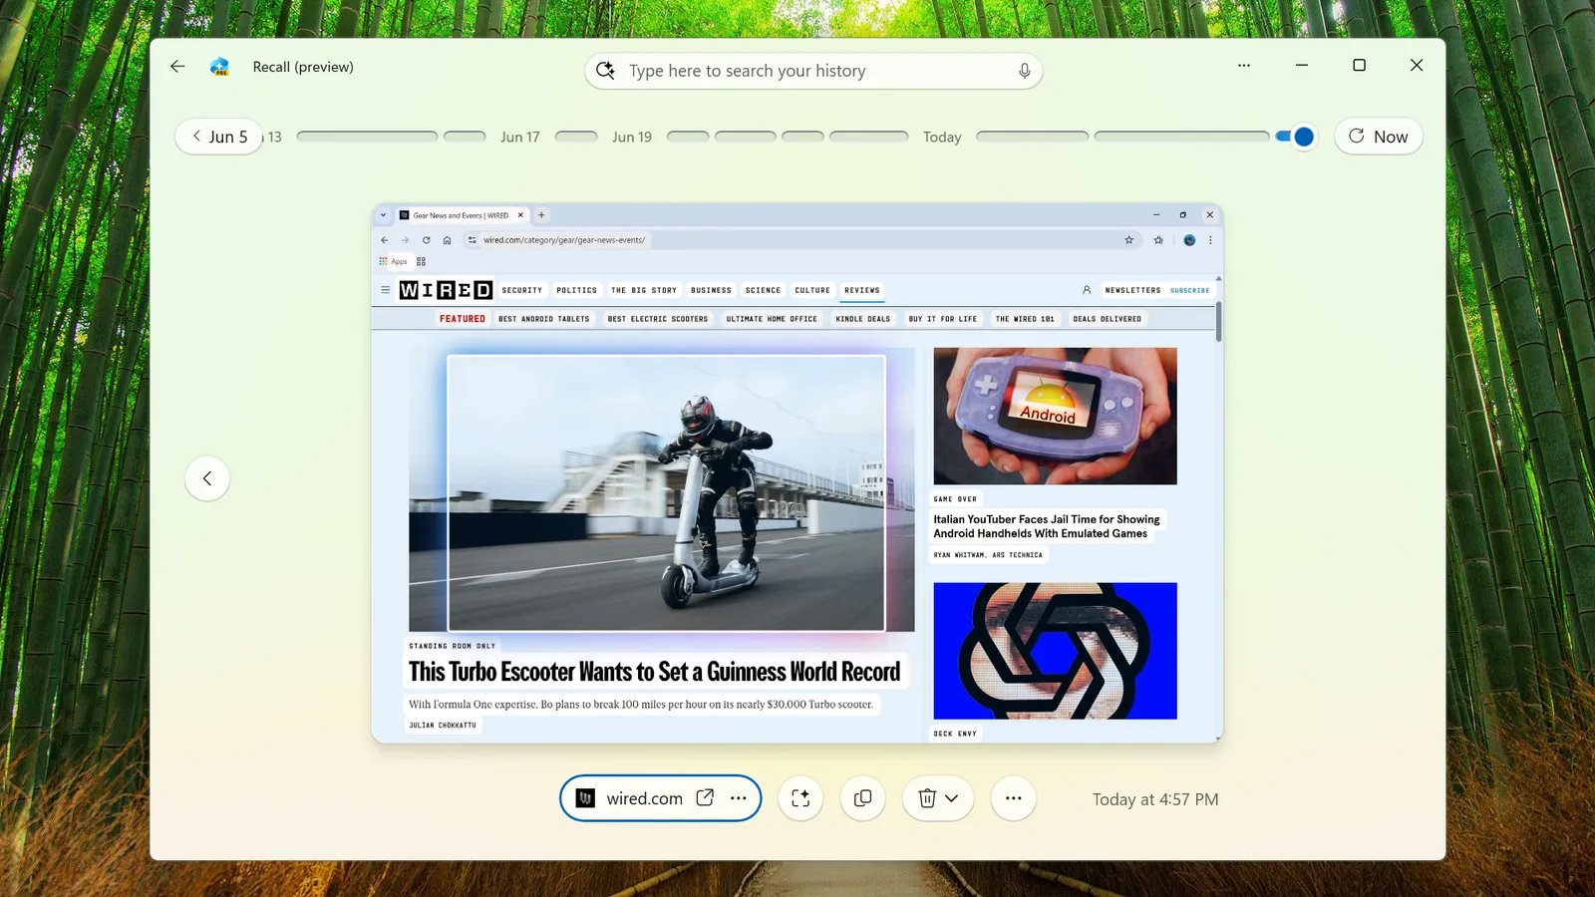Image resolution: width=1595 pixels, height=897 pixels.
Task: Open the more options ellipsis in title bar
Action: click(1243, 66)
